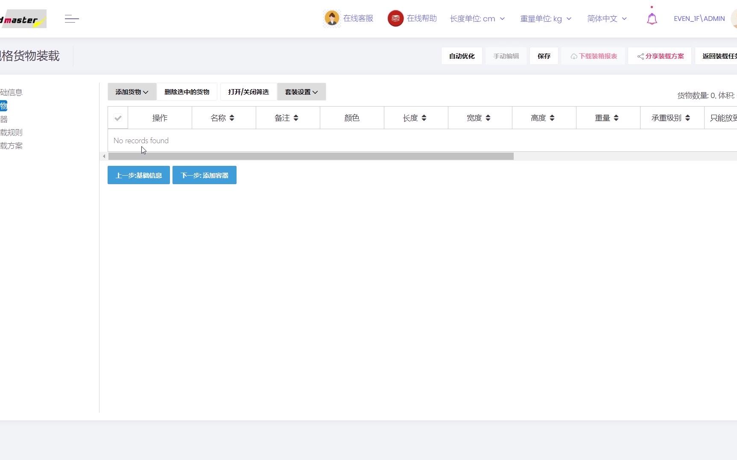Sort table by 备注 column
The height and width of the screenshot is (460, 737).
(296, 118)
